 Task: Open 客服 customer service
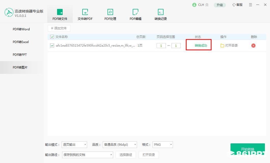pyautogui.click(x=237, y=5)
